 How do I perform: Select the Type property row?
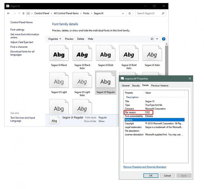coord(154,105)
